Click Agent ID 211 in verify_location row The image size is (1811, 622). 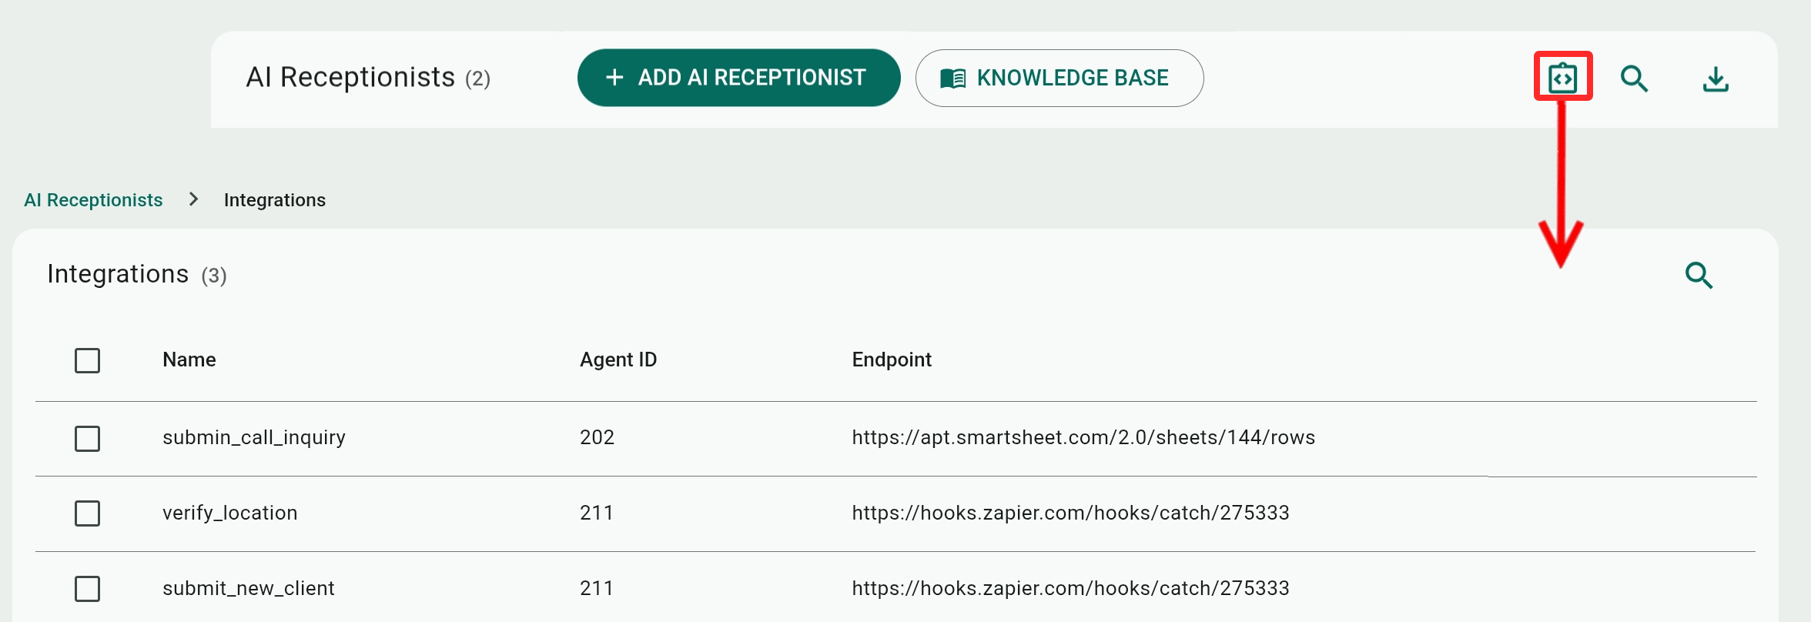596,513
